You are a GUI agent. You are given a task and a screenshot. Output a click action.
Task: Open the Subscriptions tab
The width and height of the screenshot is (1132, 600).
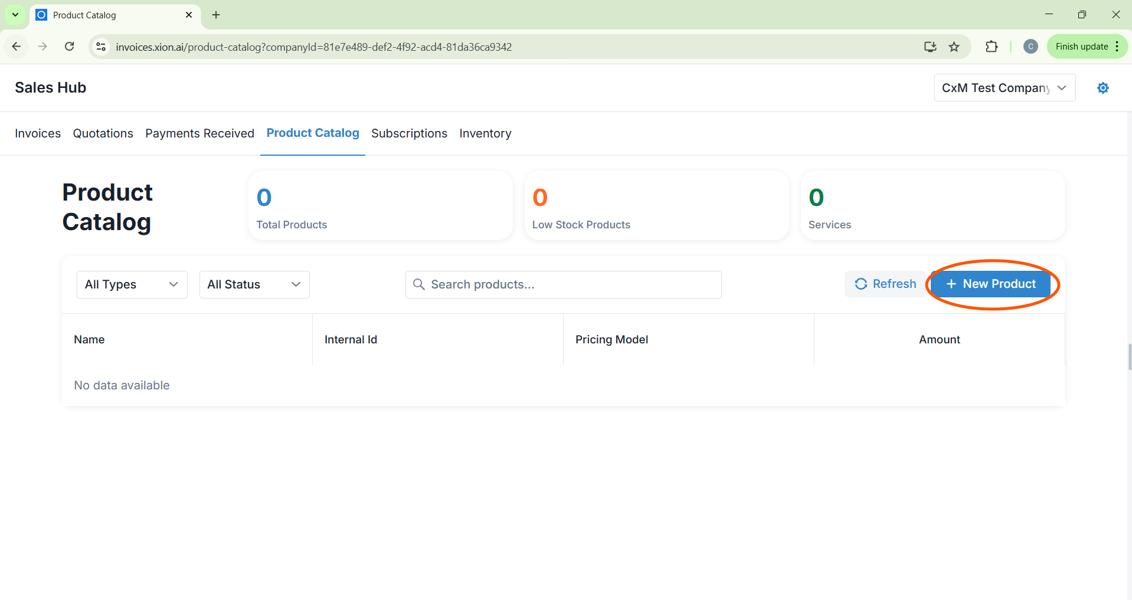409,133
